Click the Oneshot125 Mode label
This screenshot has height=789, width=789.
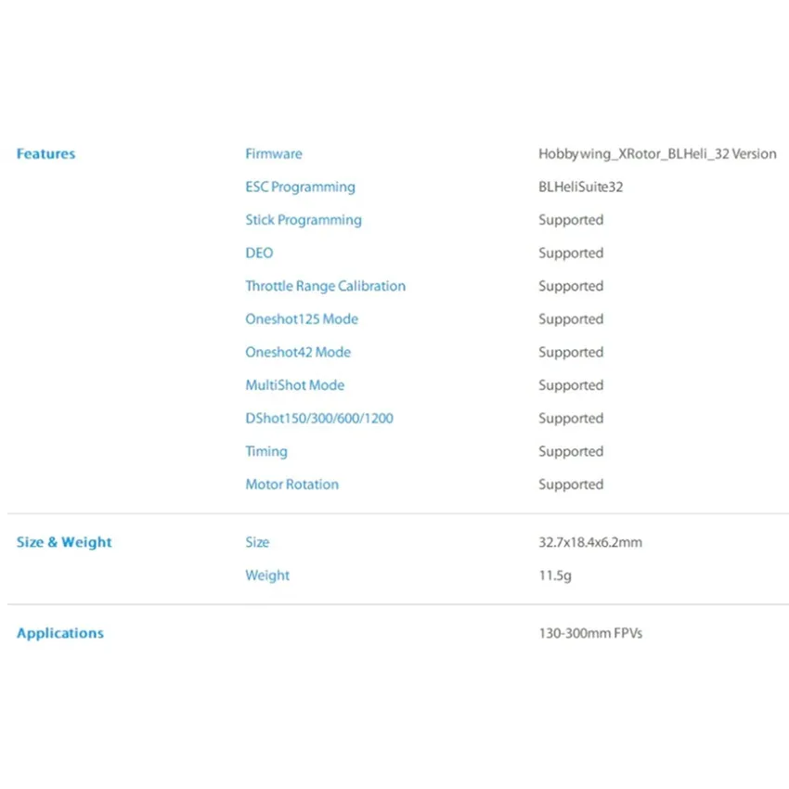(x=302, y=319)
